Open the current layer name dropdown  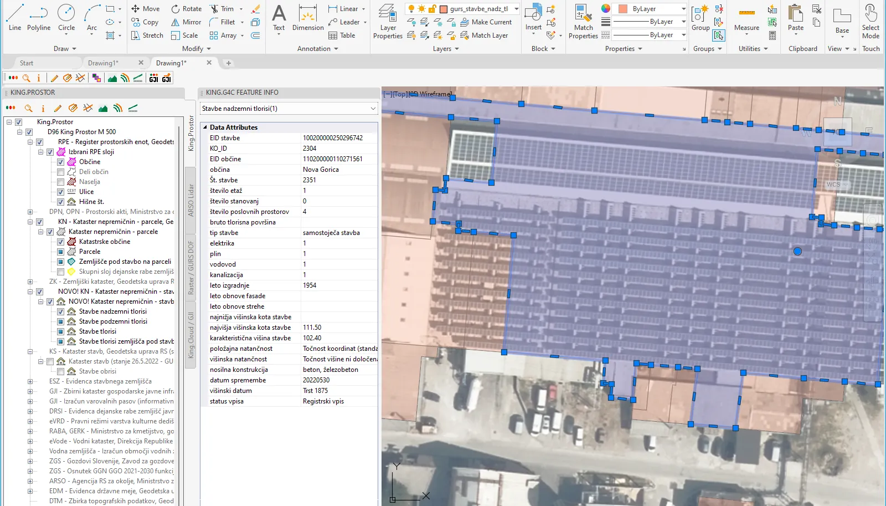[516, 9]
